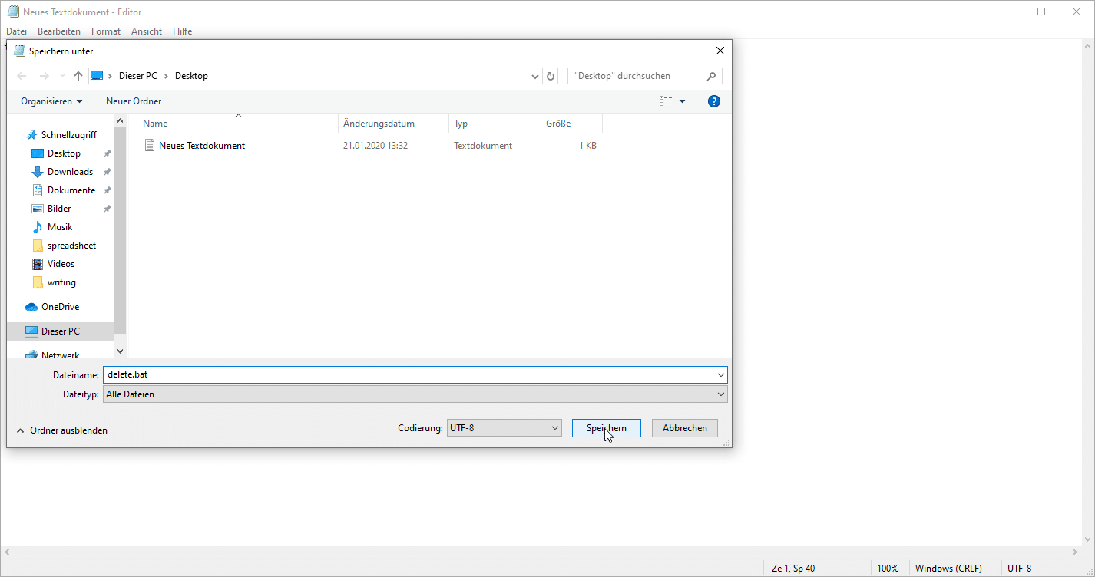Expand the Codierung dropdown
Viewport: 1095px width, 577px height.
coord(504,428)
